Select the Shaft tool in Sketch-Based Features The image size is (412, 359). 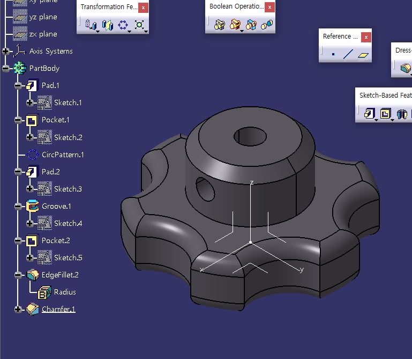click(x=402, y=114)
